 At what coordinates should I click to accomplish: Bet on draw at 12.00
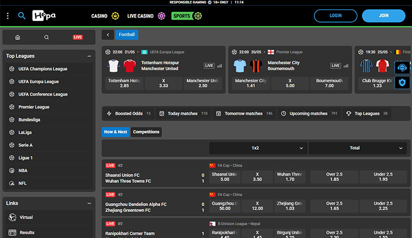(x=257, y=206)
